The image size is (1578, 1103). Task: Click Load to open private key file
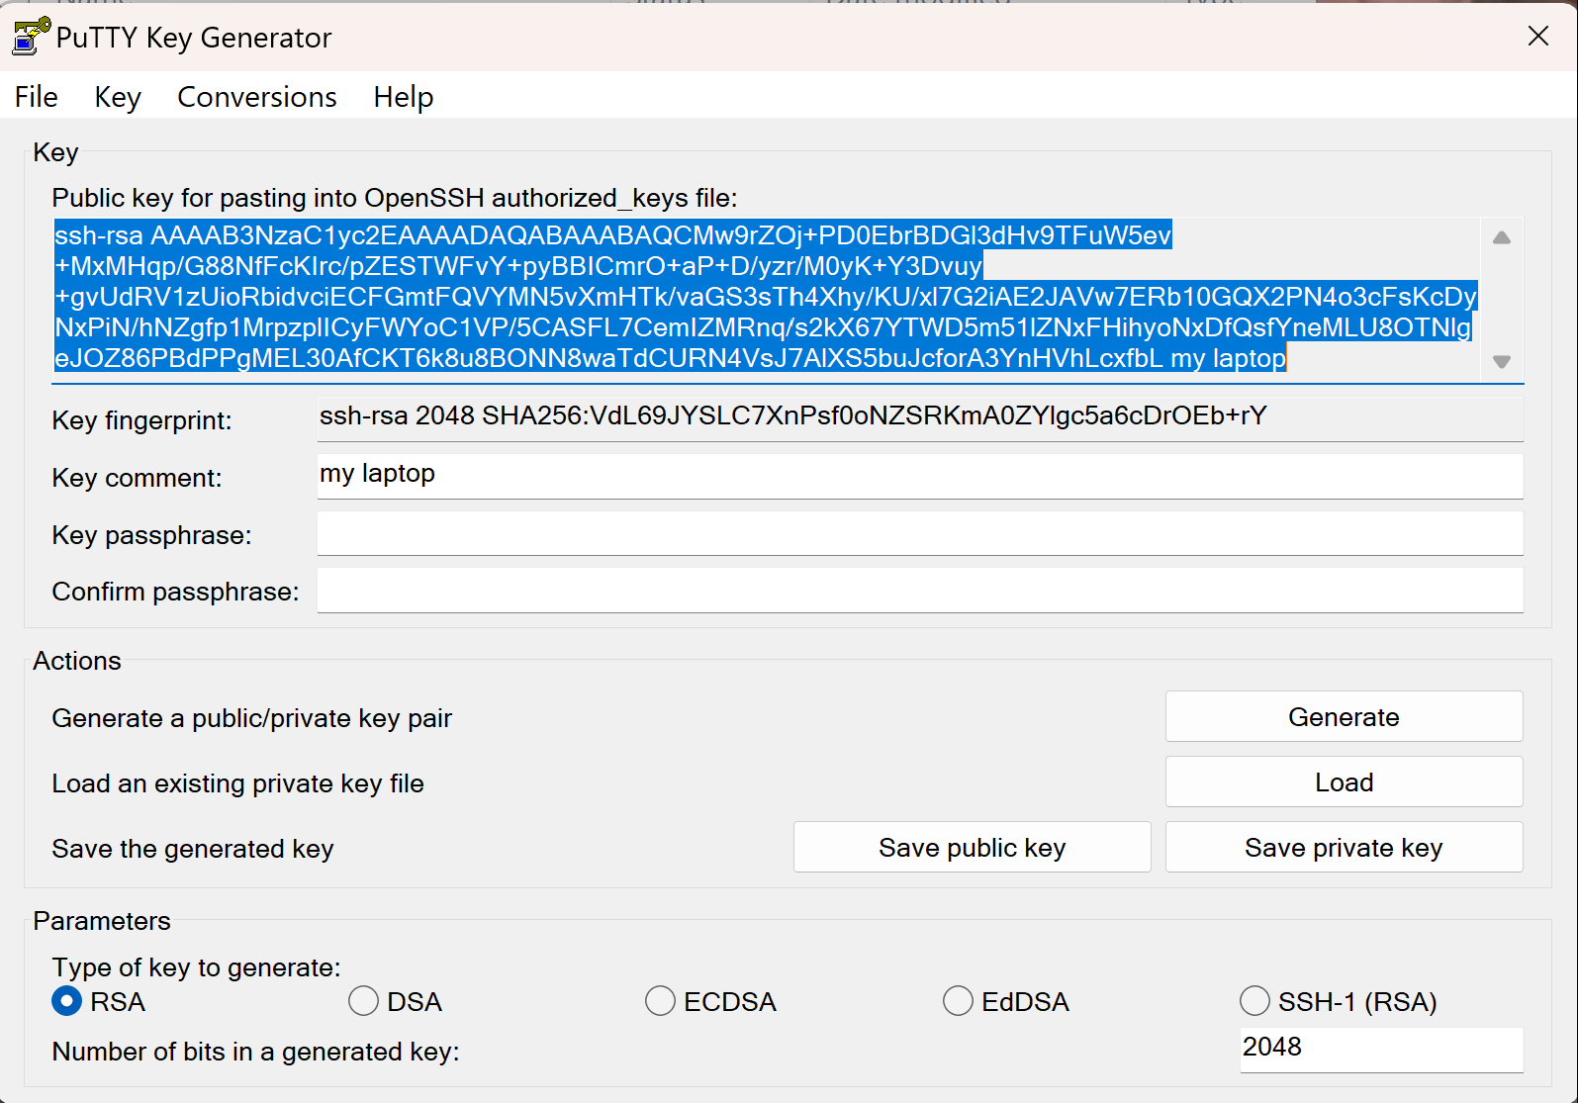1344,781
